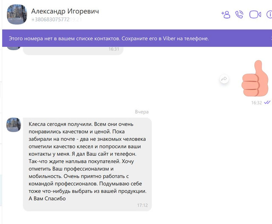Click the last-seen time beside the phone number
272x224 pixels.
pos(76,20)
